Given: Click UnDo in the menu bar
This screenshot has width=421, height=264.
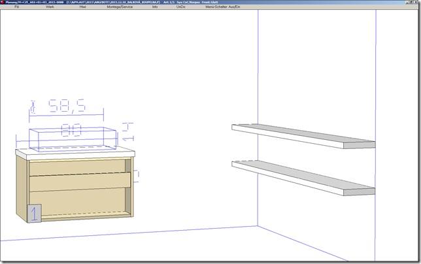Looking at the screenshot, I should pyautogui.click(x=181, y=6).
